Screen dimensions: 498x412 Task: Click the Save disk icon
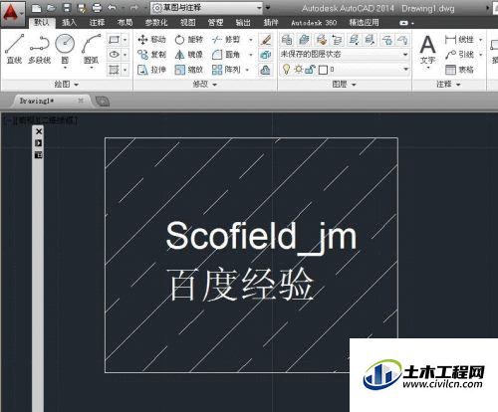point(67,8)
